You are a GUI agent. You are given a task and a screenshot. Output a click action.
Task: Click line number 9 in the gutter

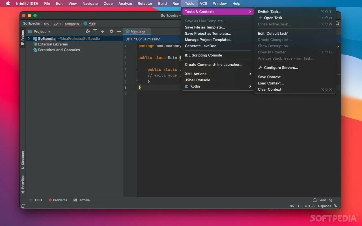pyautogui.click(x=126, y=93)
